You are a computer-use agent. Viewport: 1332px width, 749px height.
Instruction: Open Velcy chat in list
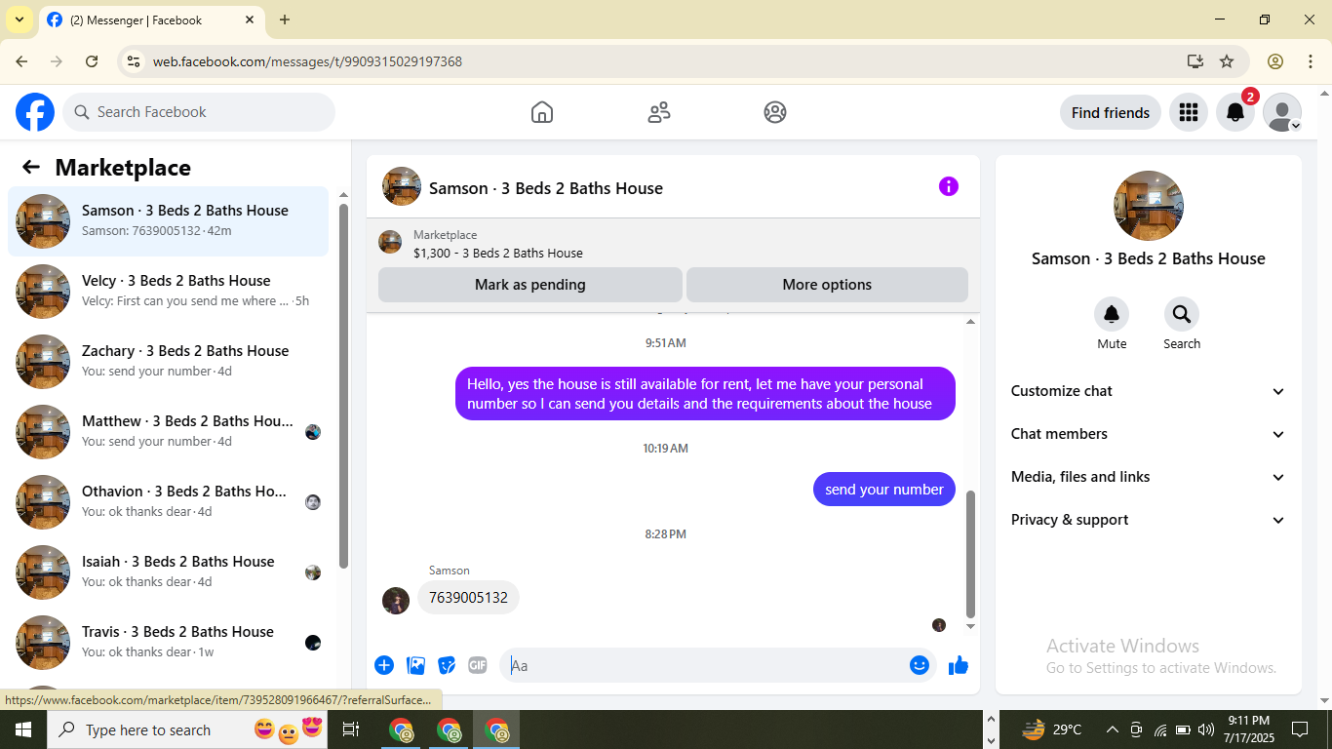point(169,292)
